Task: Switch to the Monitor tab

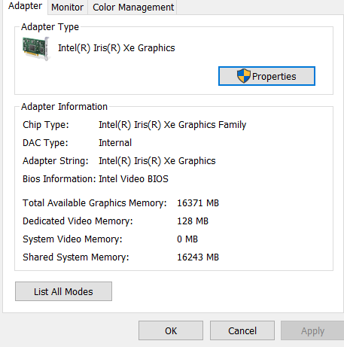Action: click(x=68, y=7)
